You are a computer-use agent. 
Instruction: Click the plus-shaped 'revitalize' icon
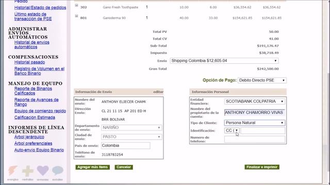28,171
